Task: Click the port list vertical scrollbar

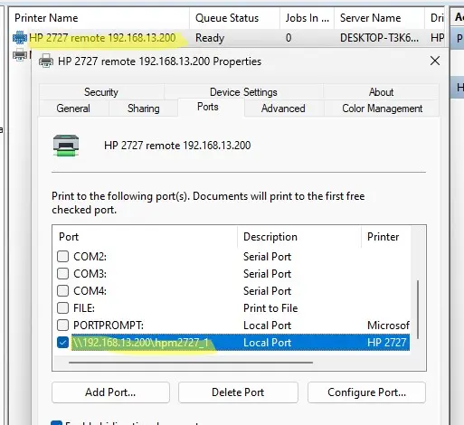Action: coord(418,309)
